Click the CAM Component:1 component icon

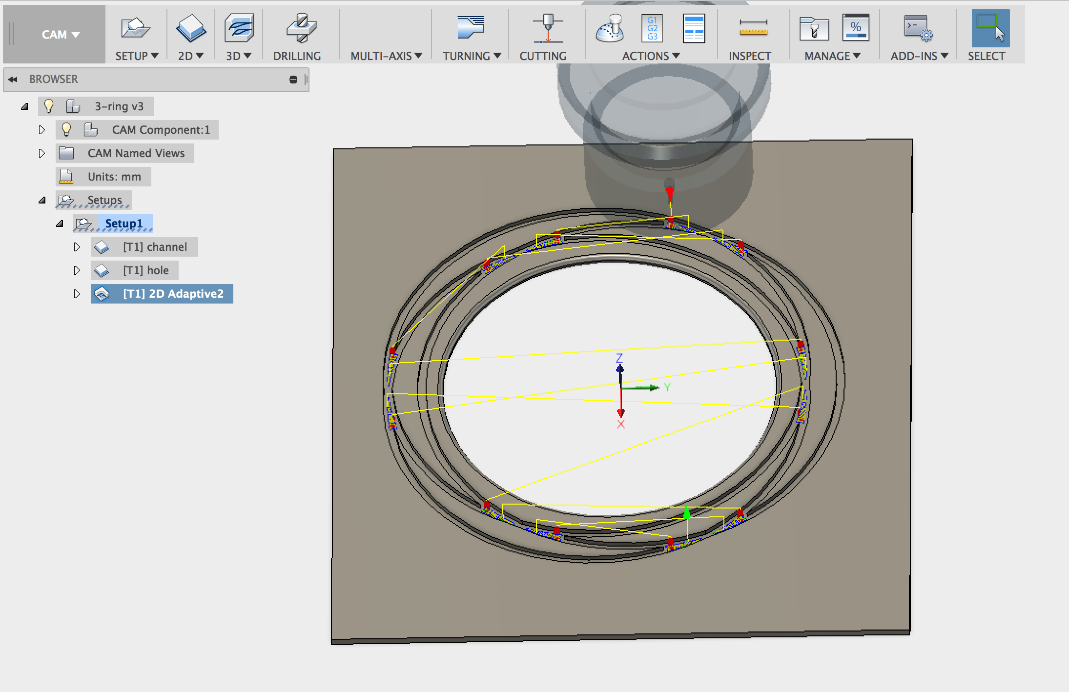point(90,129)
